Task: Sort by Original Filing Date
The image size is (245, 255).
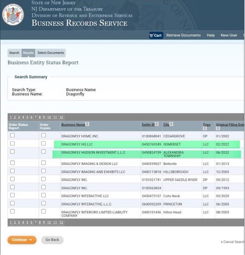Action: tap(218, 128)
